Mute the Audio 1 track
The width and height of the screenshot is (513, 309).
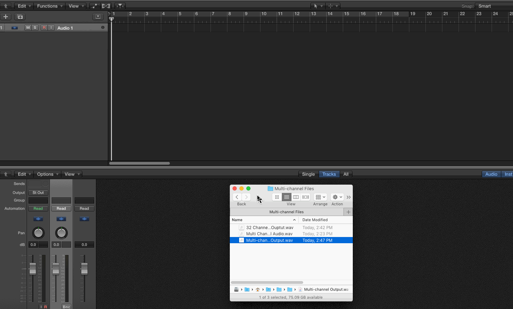28,28
